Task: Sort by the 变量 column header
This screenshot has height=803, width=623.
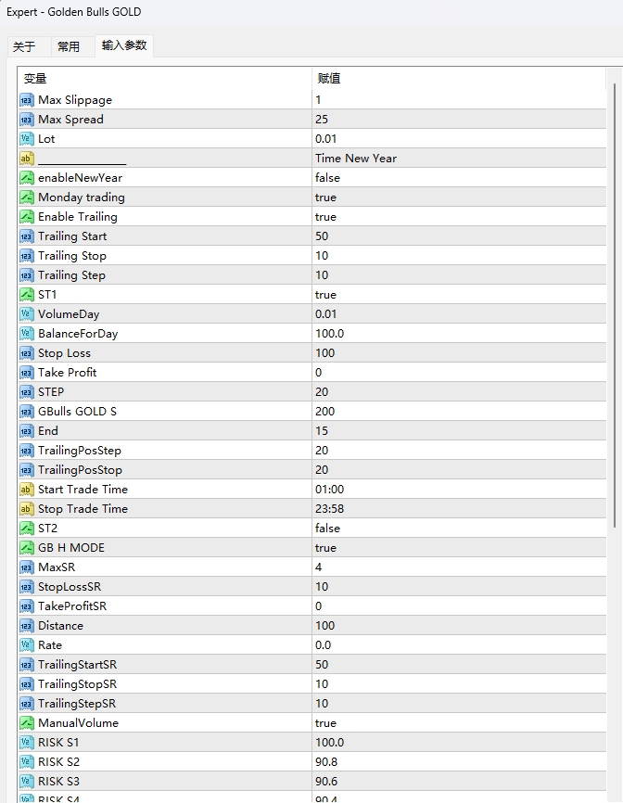Action: (165, 79)
